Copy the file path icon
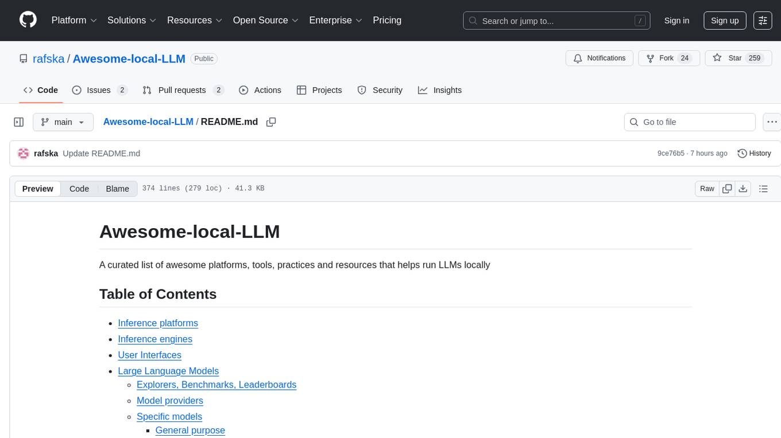Screen dimensions: 781x438 [271, 122]
